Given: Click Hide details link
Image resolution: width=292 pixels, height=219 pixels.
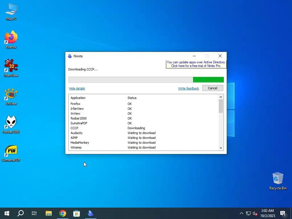Looking at the screenshot, I should tap(77, 88).
